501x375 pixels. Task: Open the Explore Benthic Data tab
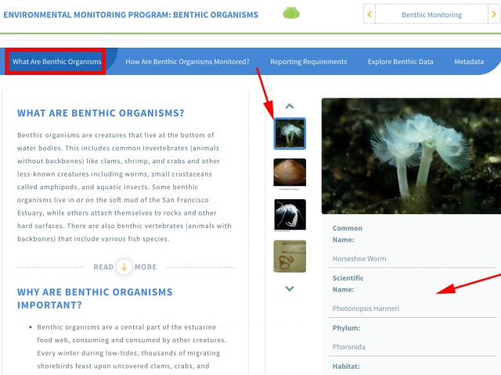pyautogui.click(x=400, y=62)
